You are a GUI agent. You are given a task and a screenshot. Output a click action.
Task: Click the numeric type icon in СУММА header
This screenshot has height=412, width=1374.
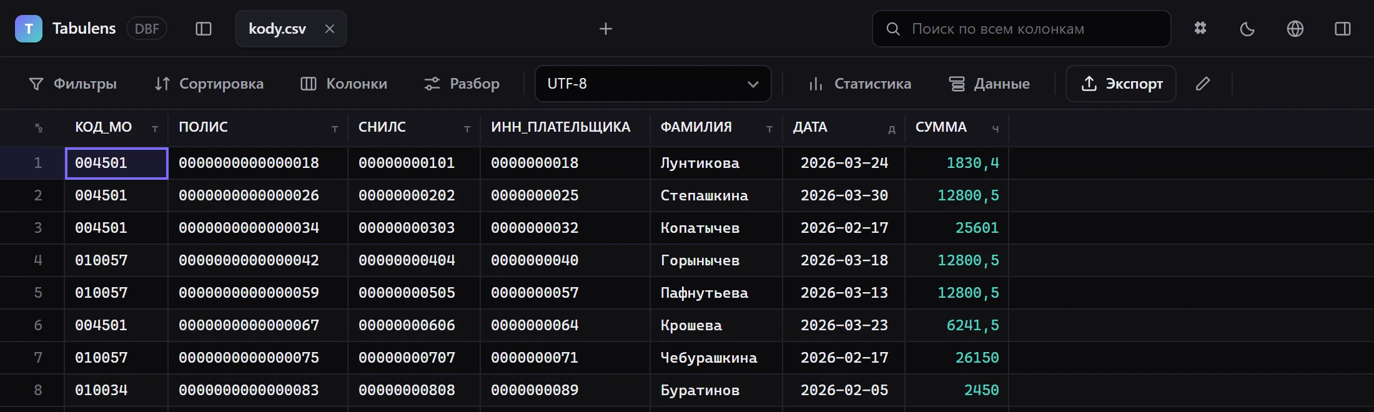996,129
